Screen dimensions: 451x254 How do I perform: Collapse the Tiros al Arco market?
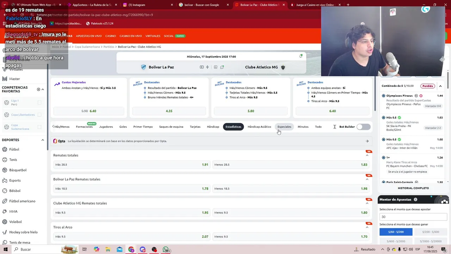pyautogui.click(x=367, y=227)
